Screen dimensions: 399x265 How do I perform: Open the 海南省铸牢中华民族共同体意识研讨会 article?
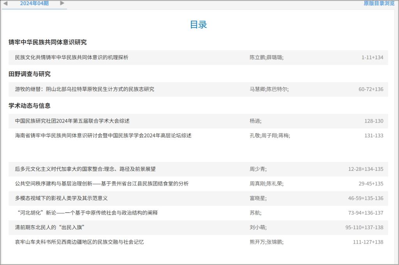(x=103, y=135)
